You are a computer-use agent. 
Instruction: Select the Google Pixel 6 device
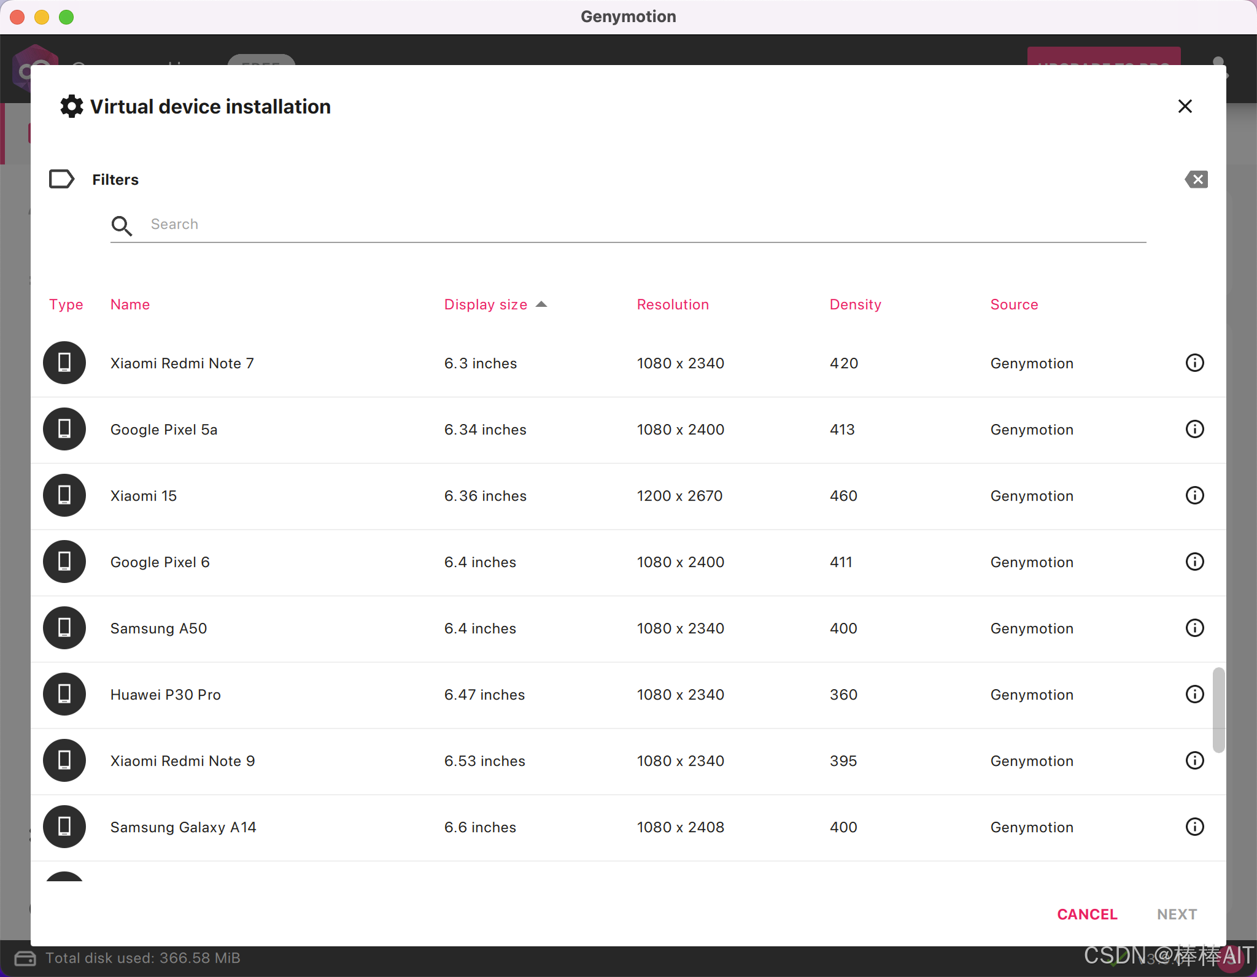pos(628,562)
